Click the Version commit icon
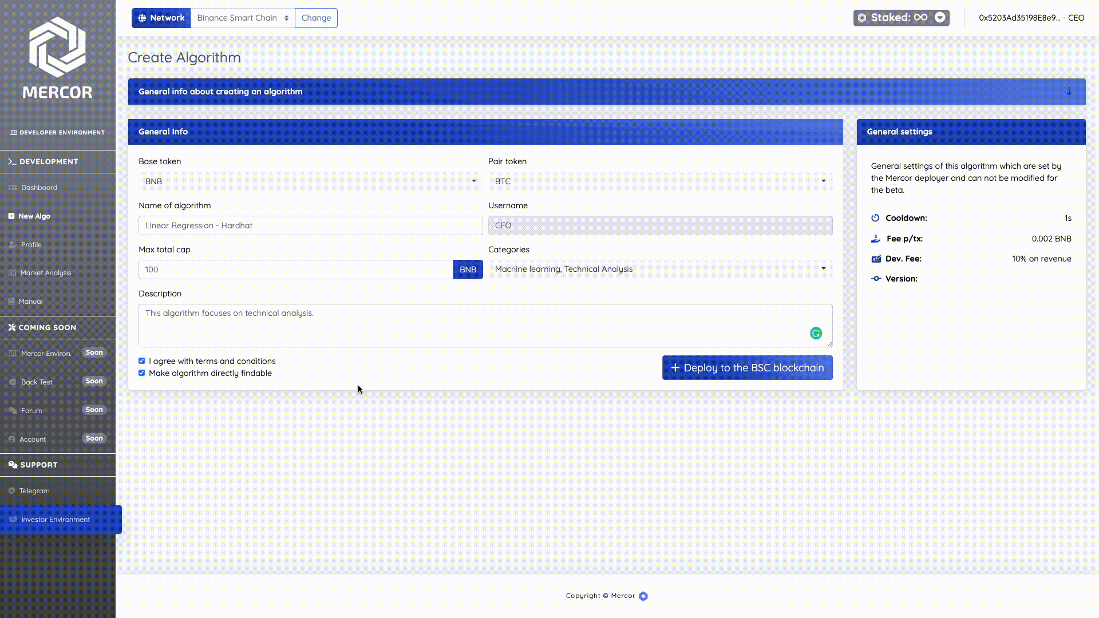 coord(876,279)
